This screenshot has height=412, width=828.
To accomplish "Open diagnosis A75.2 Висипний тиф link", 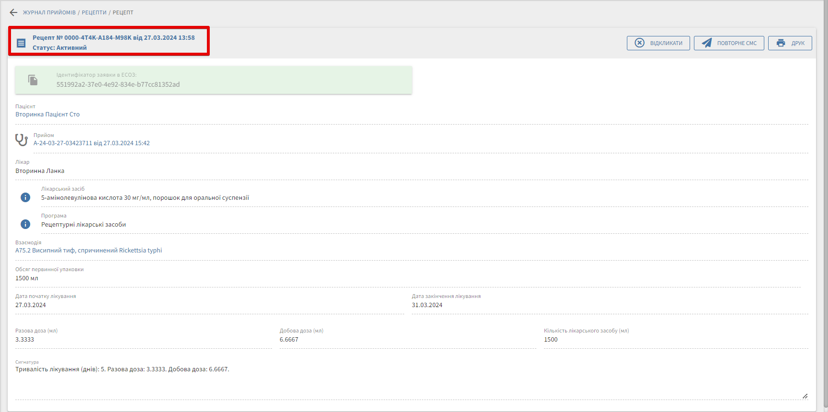I will point(89,251).
